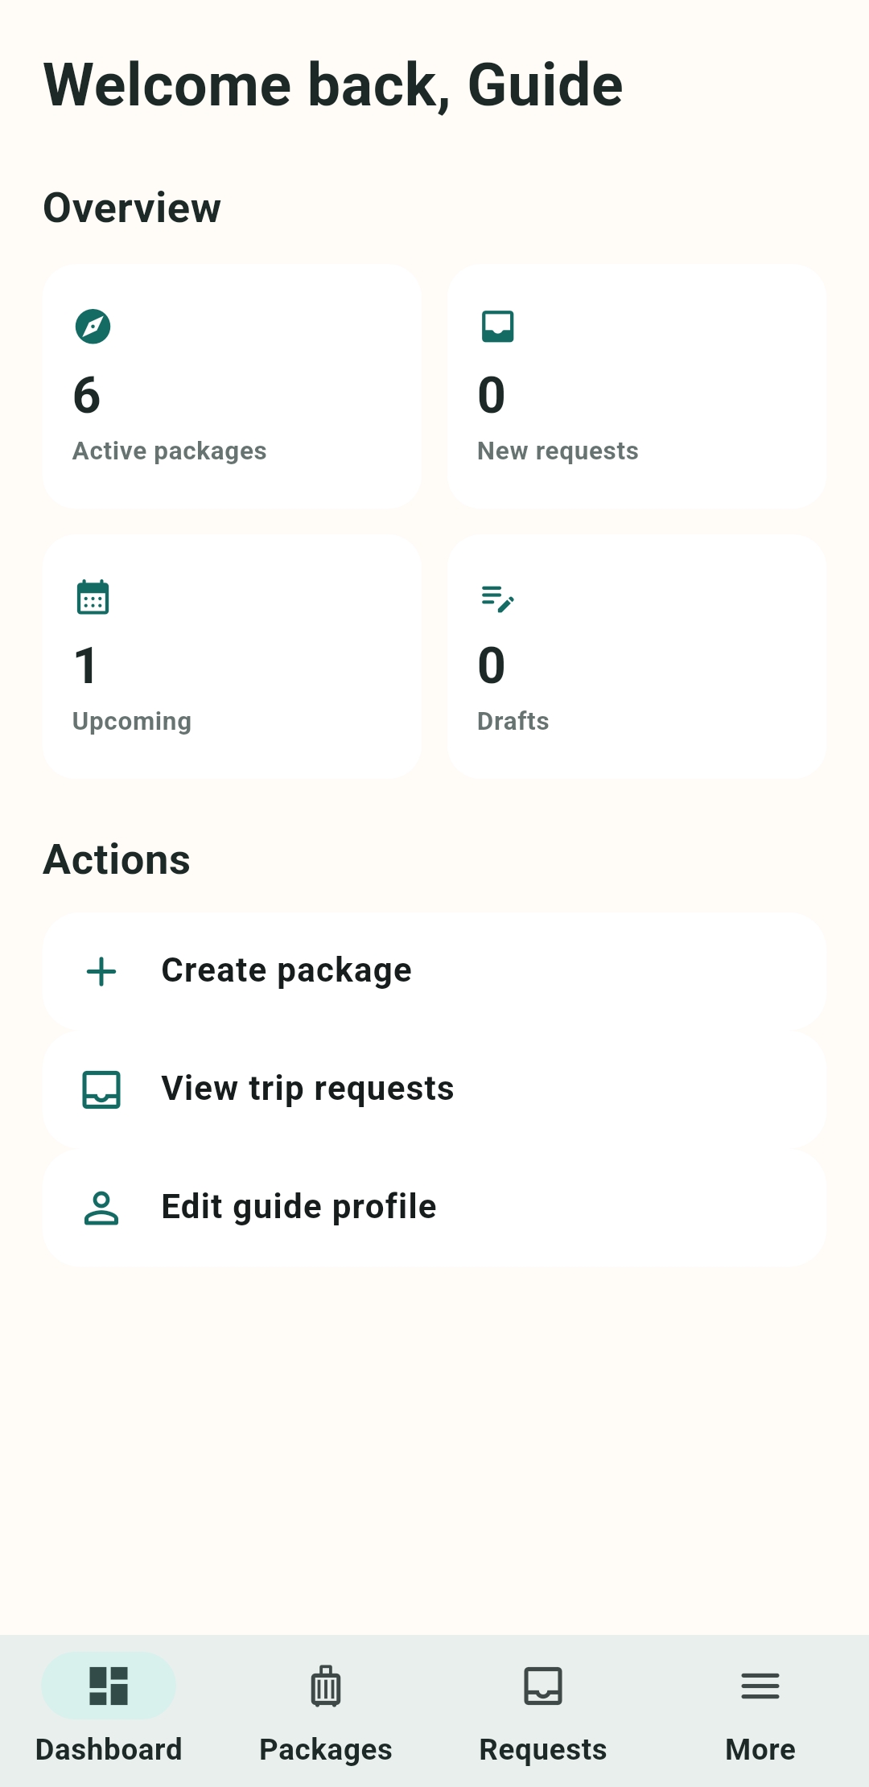The height and width of the screenshot is (1787, 869).
Task: Open the More tab label
Action: [x=760, y=1749]
